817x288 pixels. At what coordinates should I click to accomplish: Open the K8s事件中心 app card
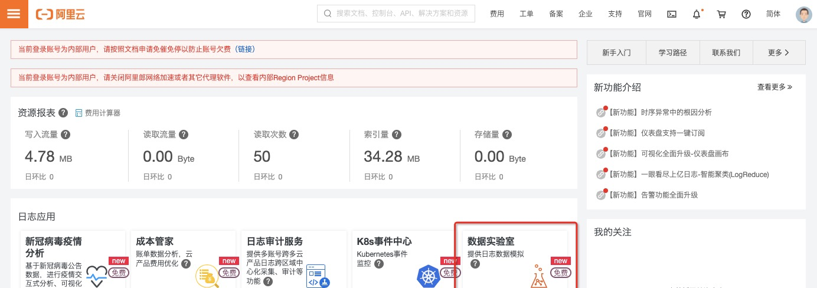(x=404, y=259)
